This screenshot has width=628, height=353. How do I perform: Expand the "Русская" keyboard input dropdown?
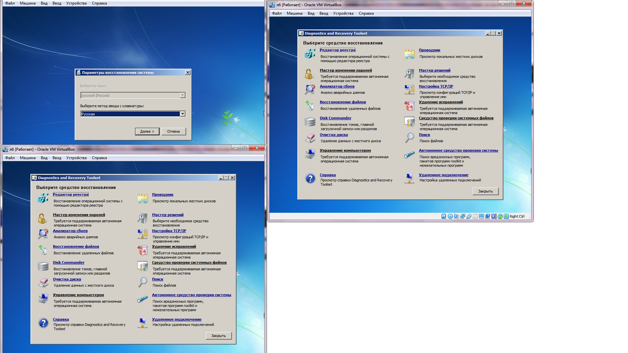(x=183, y=114)
